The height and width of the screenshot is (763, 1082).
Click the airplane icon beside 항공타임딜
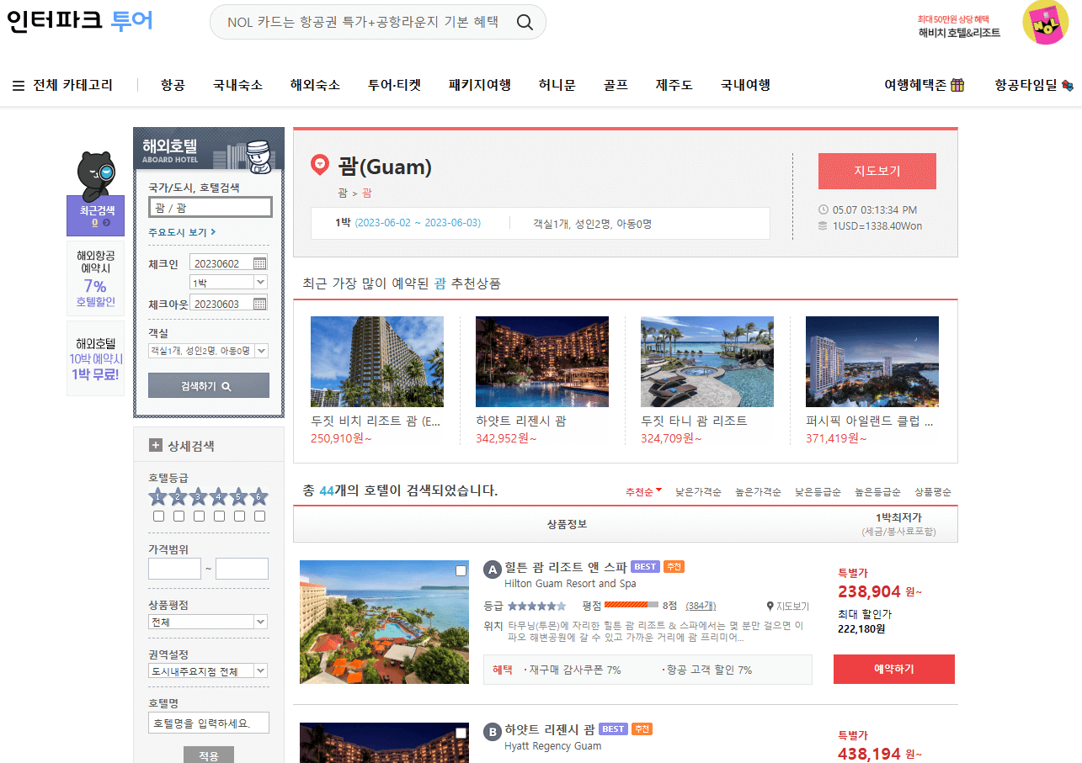click(1068, 85)
